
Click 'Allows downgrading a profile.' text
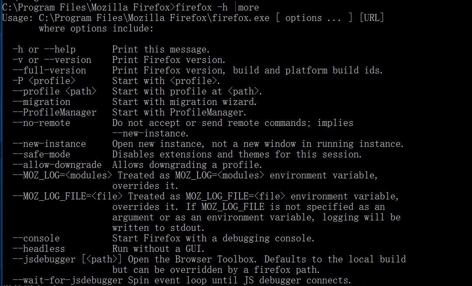(x=187, y=165)
